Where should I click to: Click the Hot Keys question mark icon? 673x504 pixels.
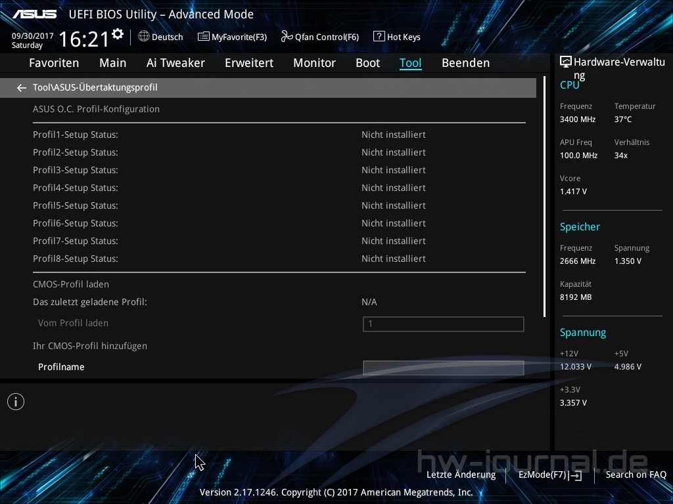coord(379,37)
